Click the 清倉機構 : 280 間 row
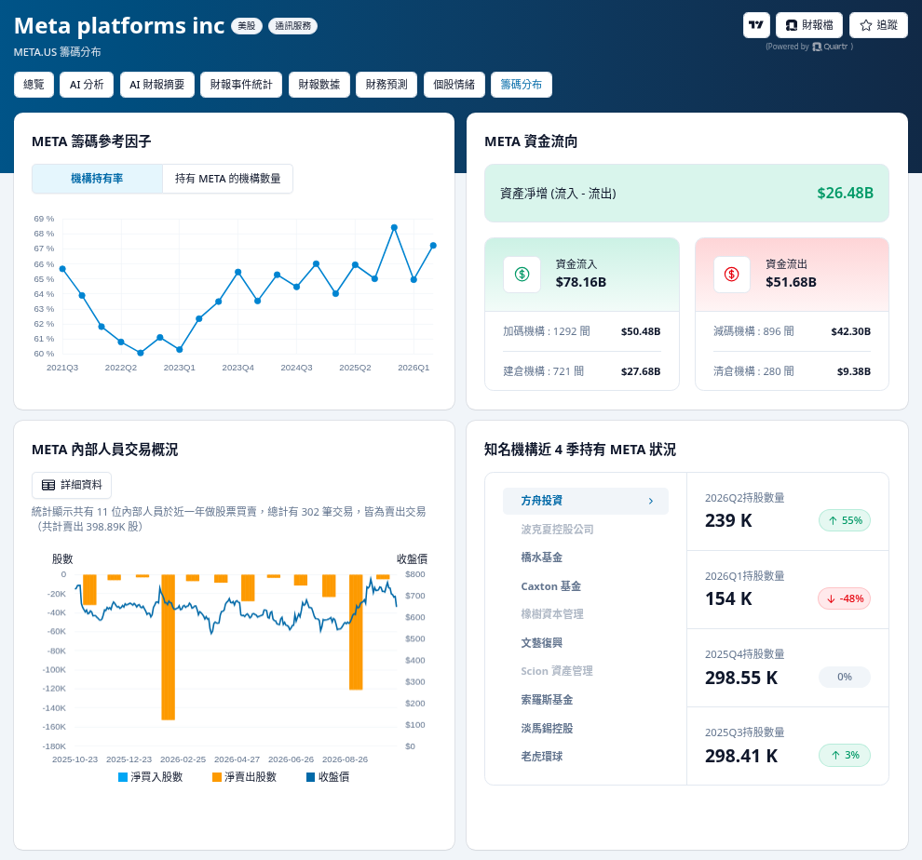This screenshot has width=922, height=860. point(792,371)
